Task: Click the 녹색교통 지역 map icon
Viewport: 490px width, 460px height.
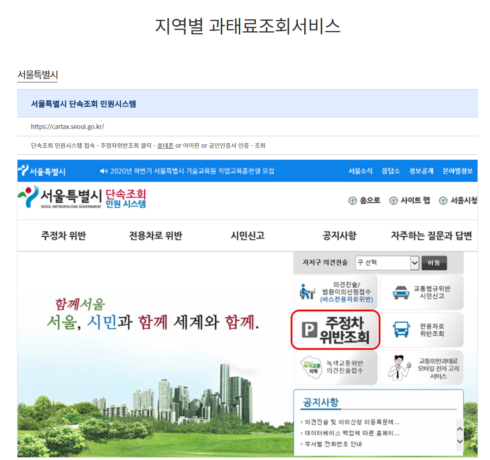Action: pyautogui.click(x=311, y=367)
